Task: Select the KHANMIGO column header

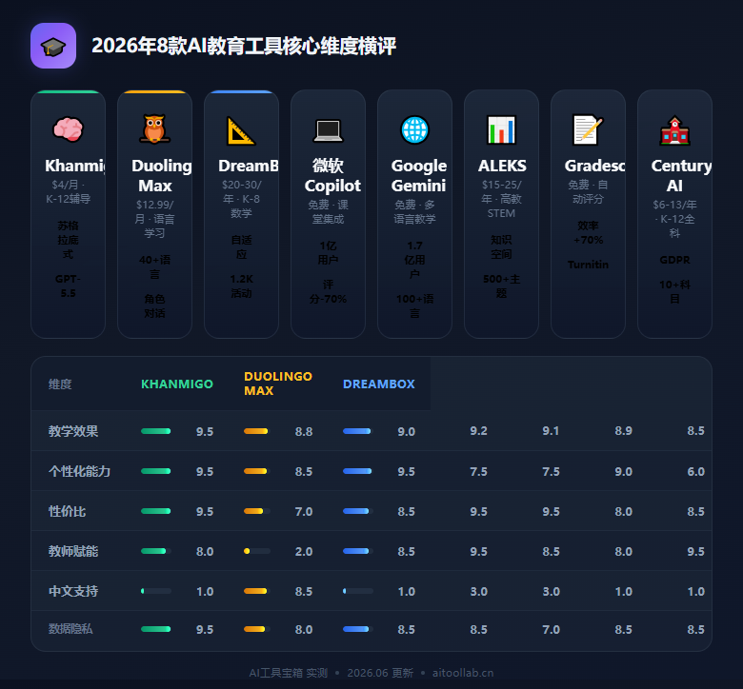Action: click(177, 384)
